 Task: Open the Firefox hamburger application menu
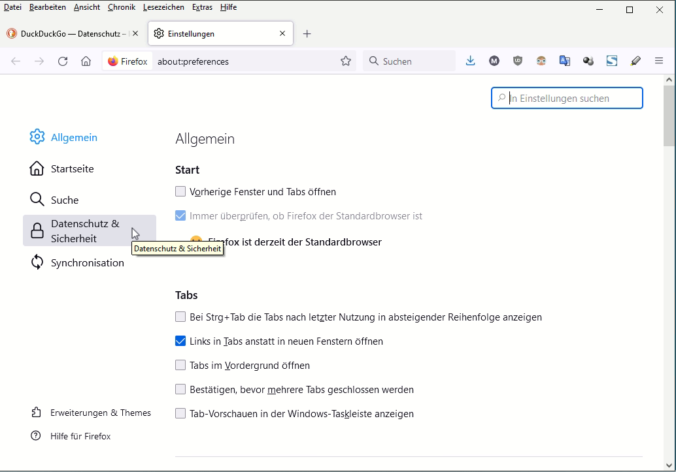(659, 61)
